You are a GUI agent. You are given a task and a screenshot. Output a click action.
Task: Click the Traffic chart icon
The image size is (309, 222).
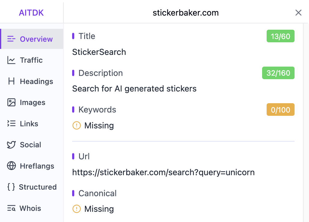click(x=11, y=60)
